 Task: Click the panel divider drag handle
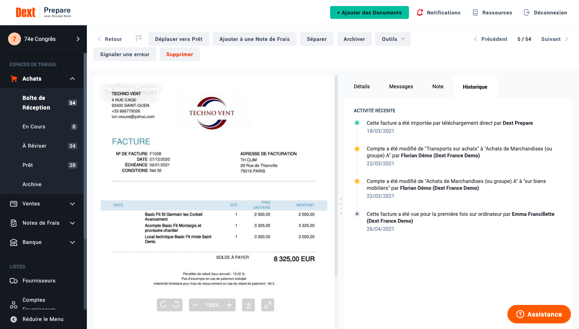click(x=341, y=206)
